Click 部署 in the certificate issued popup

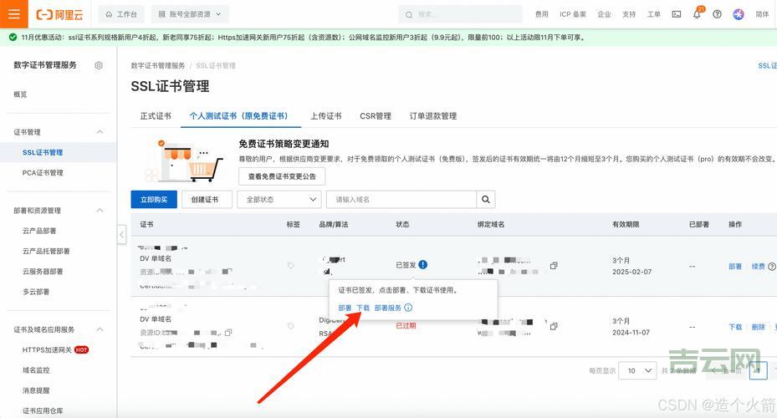(345, 308)
